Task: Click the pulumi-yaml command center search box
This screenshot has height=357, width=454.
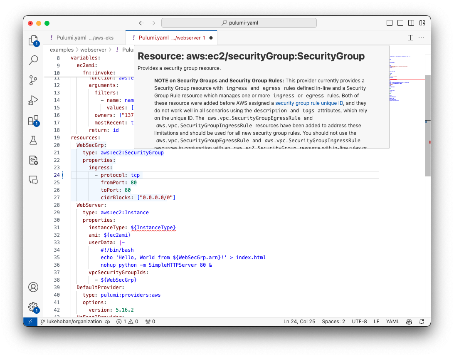Action: tap(239, 23)
